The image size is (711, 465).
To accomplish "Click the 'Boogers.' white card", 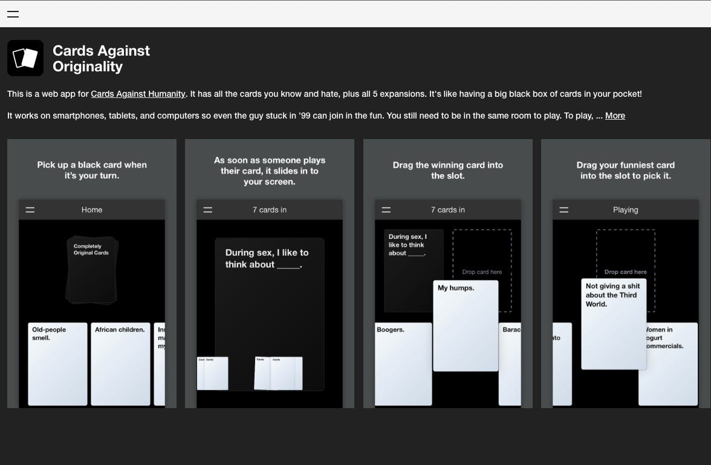I will pyautogui.click(x=403, y=364).
